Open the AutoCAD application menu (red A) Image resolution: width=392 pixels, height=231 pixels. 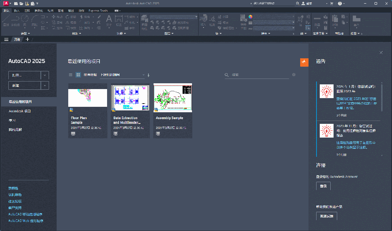click(6, 3)
